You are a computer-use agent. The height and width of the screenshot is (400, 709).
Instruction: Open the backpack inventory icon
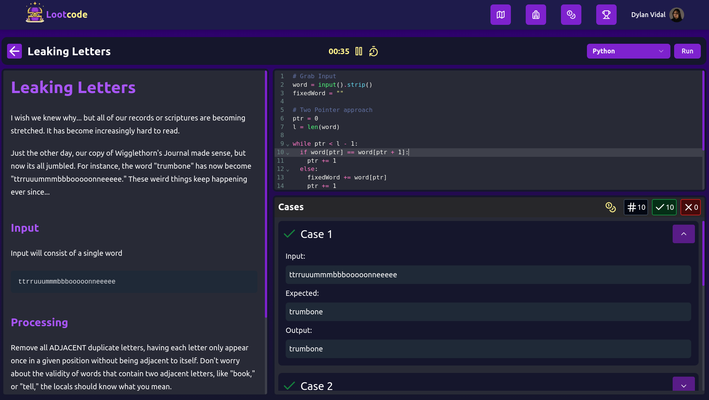point(536,15)
